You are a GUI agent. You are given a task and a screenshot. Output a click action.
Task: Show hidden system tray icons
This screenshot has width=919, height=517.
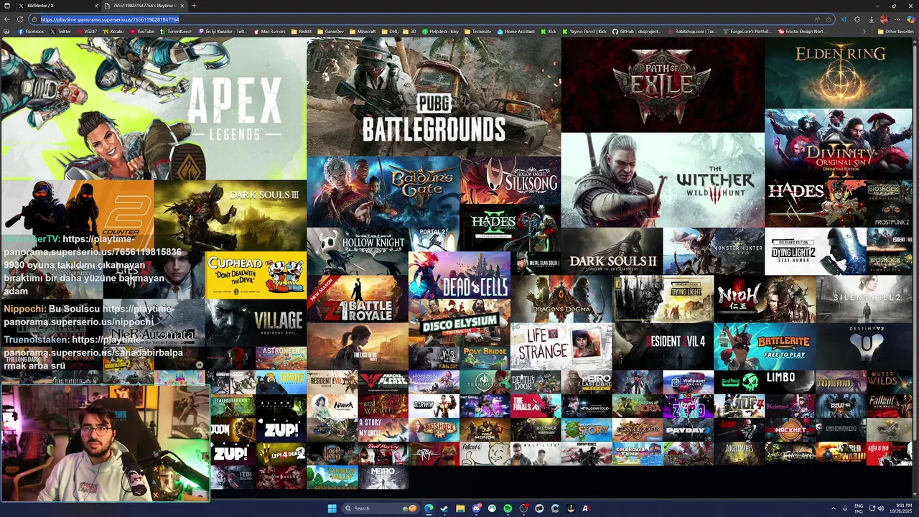tap(834, 508)
